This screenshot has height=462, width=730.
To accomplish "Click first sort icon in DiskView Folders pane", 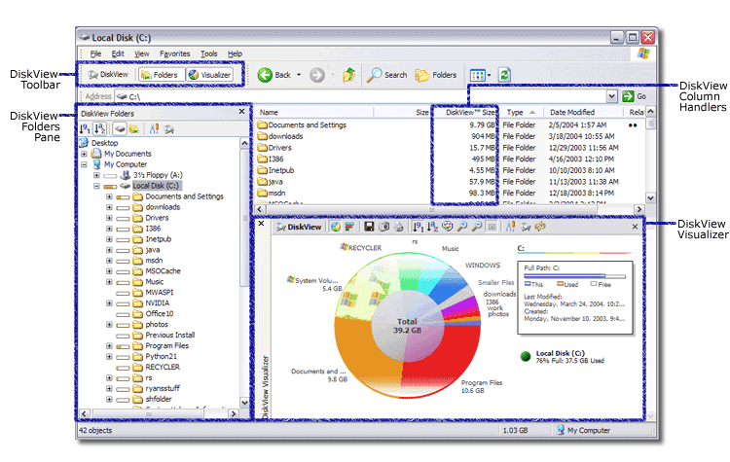I will 85,128.
